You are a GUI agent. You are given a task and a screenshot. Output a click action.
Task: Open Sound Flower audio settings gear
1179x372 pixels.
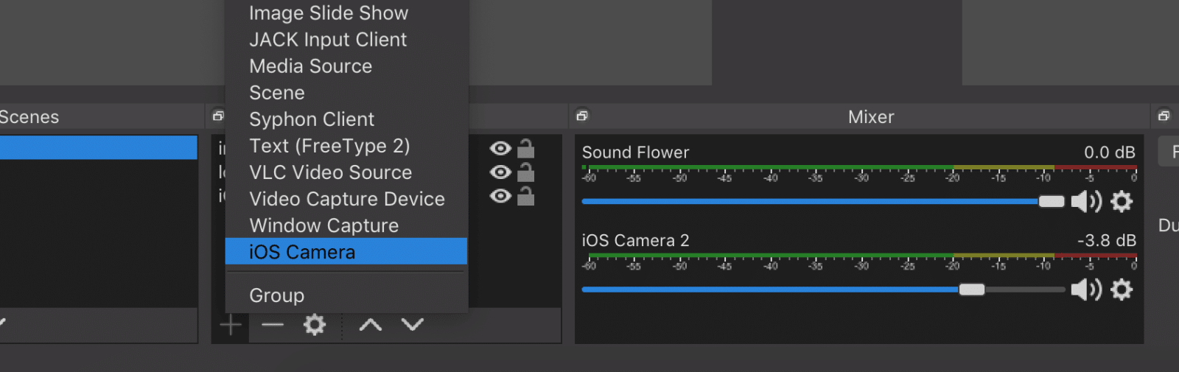click(x=1121, y=202)
